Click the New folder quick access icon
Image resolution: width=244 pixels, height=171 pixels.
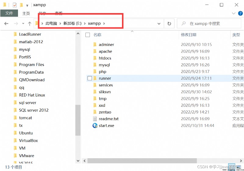[21, 5]
